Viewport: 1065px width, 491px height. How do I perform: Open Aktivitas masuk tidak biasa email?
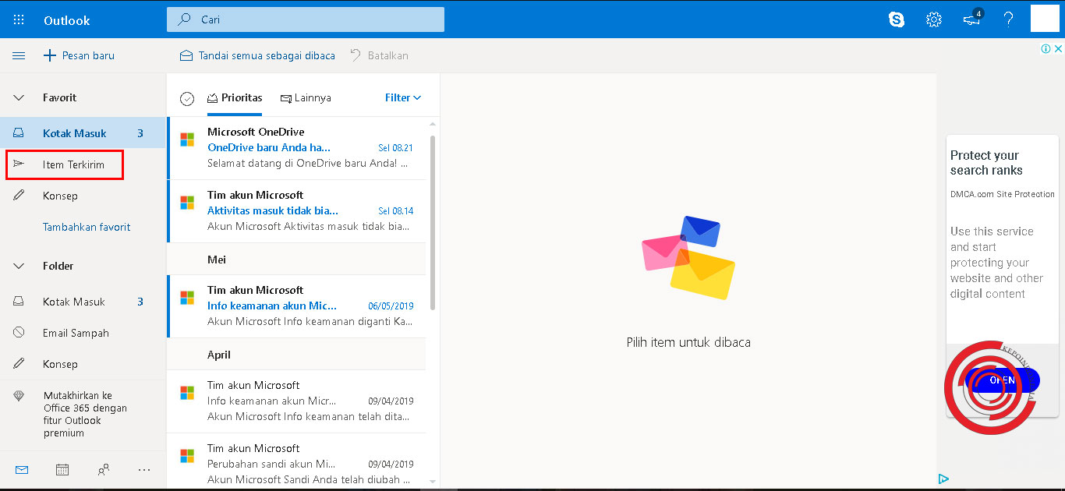pos(296,211)
